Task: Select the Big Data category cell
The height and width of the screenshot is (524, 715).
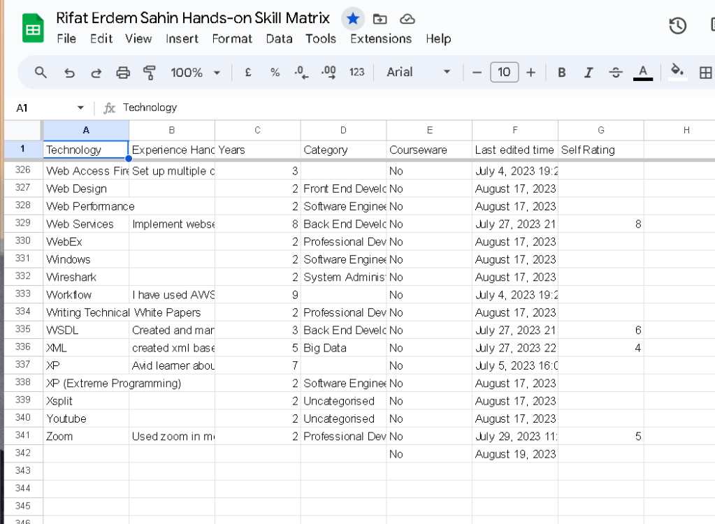Action: 343,348
